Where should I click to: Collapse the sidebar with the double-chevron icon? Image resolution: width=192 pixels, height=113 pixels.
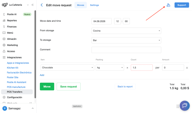pos(32,5)
